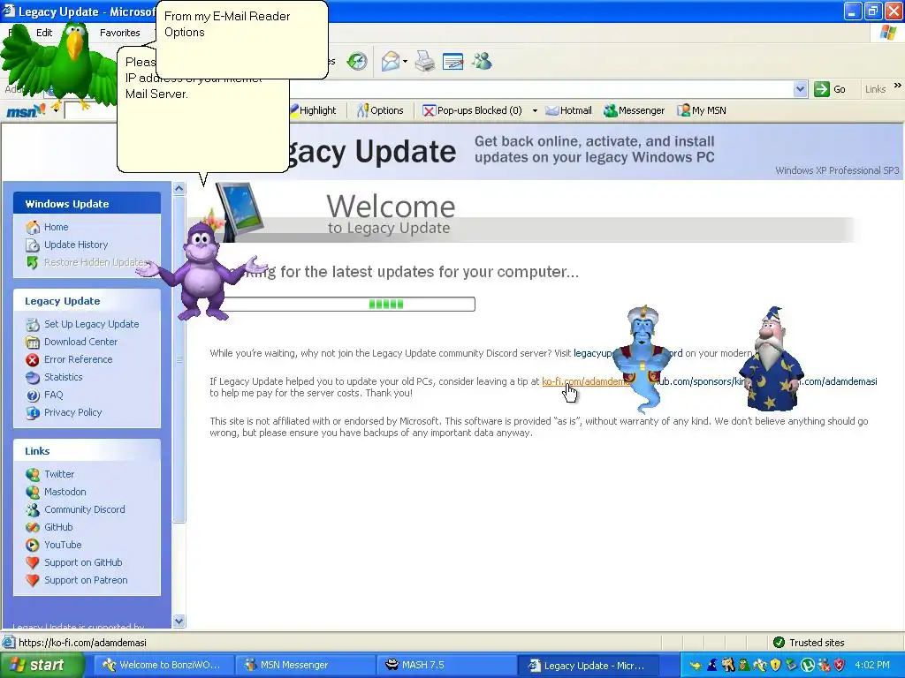The width and height of the screenshot is (905, 678).
Task: Click the Trusted sites status bar zone
Action: [x=810, y=643]
